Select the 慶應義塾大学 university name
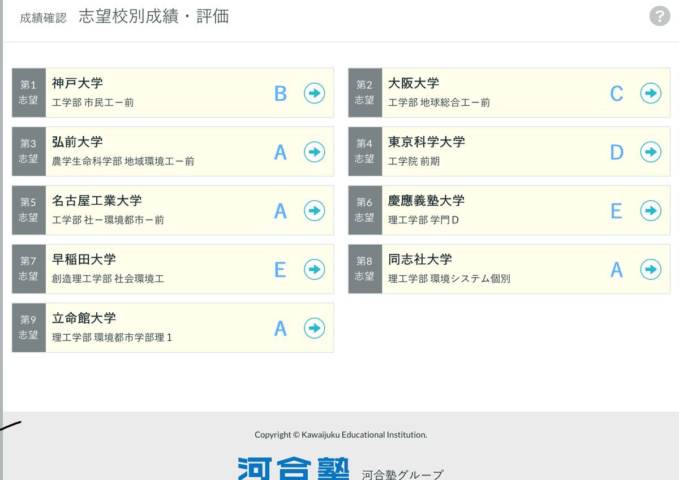Image resolution: width=679 pixels, height=480 pixels. click(x=427, y=201)
